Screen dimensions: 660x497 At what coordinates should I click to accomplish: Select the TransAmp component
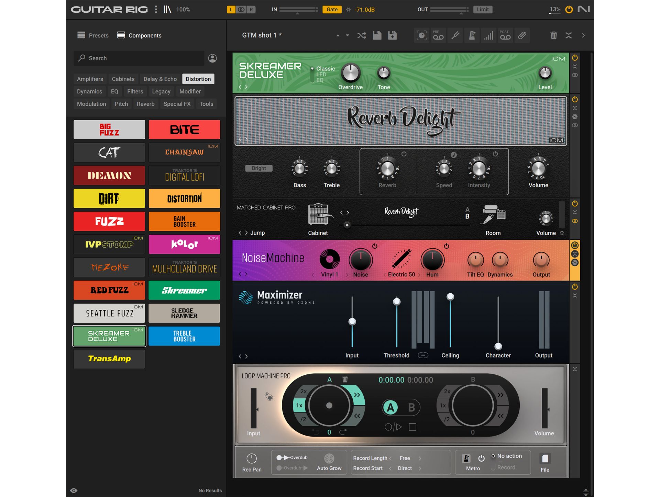pyautogui.click(x=109, y=359)
